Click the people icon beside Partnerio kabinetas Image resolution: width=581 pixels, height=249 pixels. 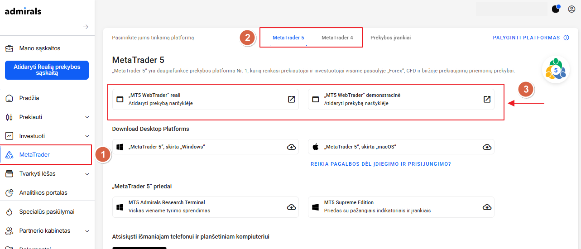coord(9,231)
